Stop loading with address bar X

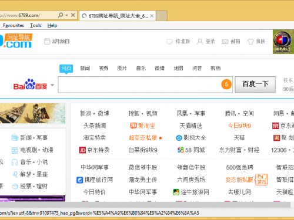[73, 15]
